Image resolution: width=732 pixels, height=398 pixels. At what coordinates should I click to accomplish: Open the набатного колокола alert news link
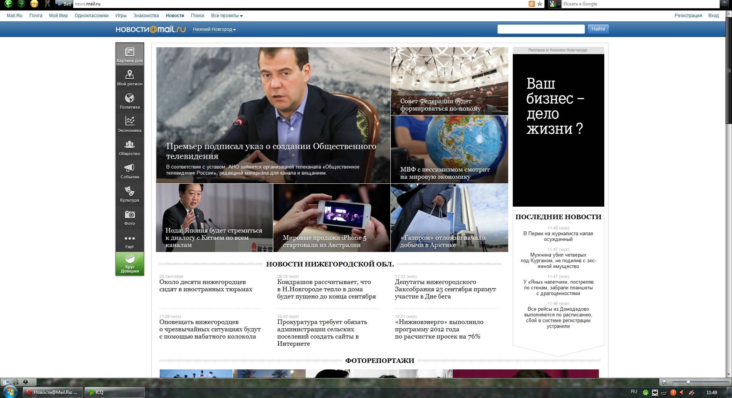(x=210, y=329)
